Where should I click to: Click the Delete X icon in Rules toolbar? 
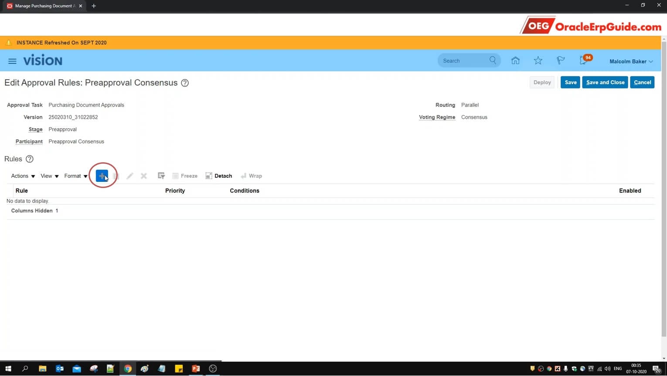pyautogui.click(x=143, y=176)
